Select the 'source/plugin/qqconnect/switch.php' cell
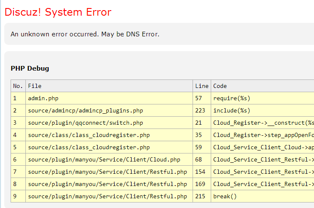This screenshot has width=314, height=208. point(109,123)
